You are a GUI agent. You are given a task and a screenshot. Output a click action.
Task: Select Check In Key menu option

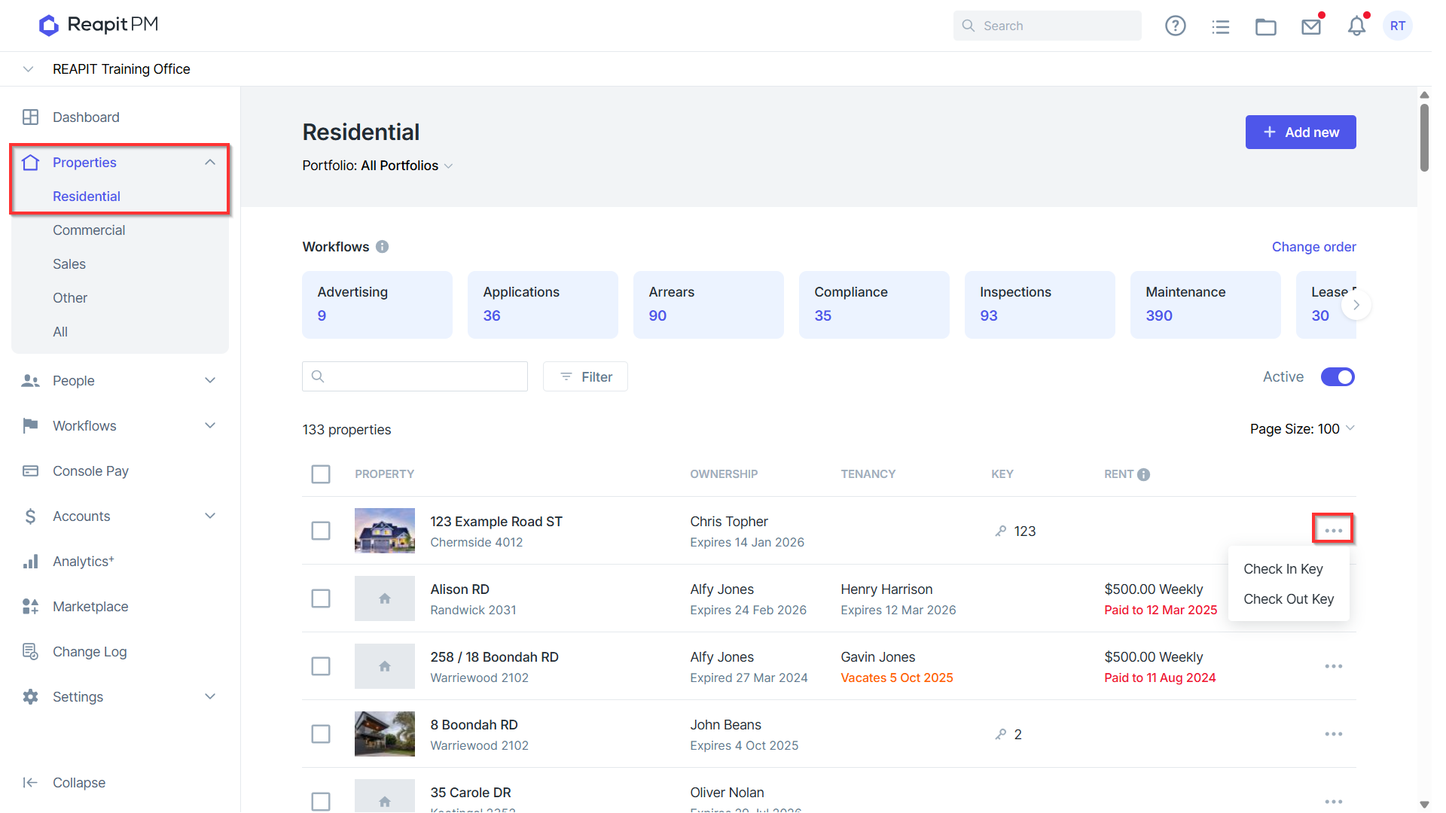point(1283,569)
